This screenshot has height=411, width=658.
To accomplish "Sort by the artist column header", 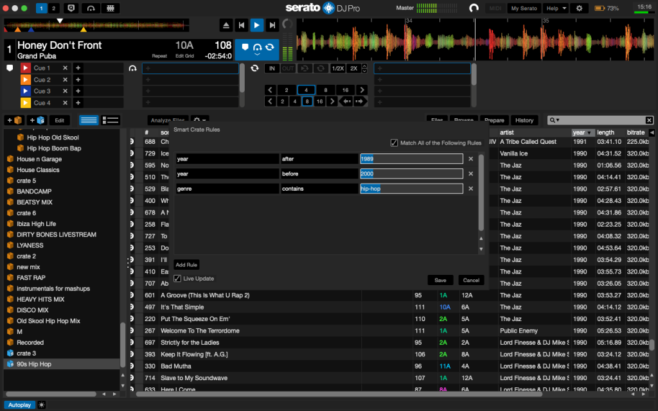I will coord(534,132).
